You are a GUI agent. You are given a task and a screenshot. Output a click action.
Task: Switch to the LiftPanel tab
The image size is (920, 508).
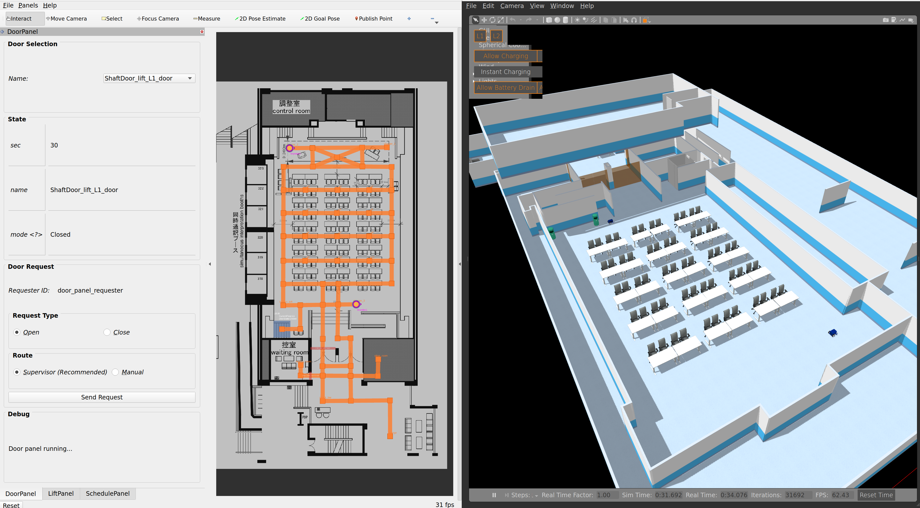pos(61,493)
